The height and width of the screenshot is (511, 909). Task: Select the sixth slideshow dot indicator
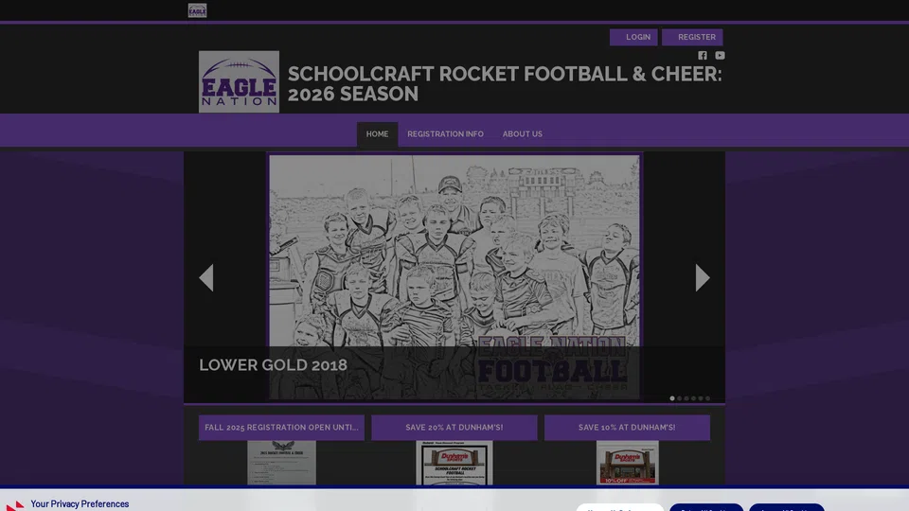[707, 398]
